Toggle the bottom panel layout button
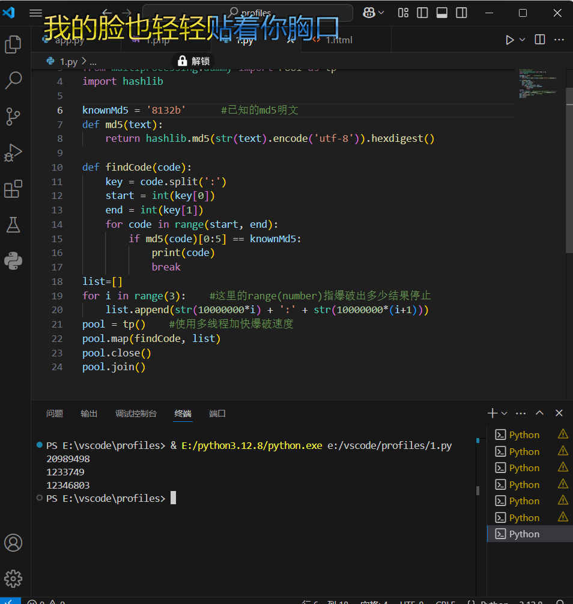 click(441, 13)
